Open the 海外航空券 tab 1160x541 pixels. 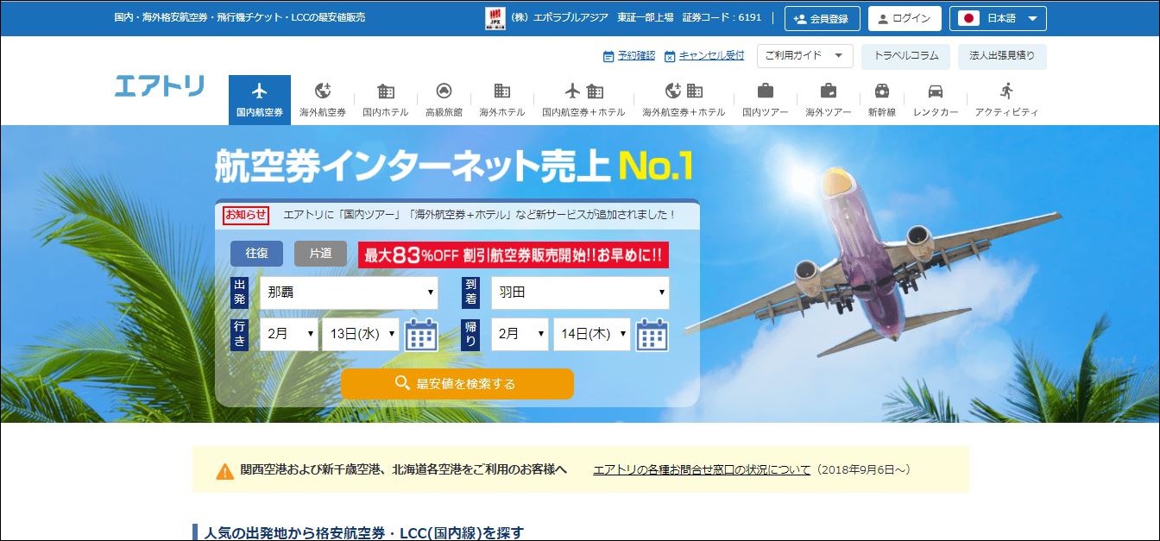pyautogui.click(x=323, y=100)
